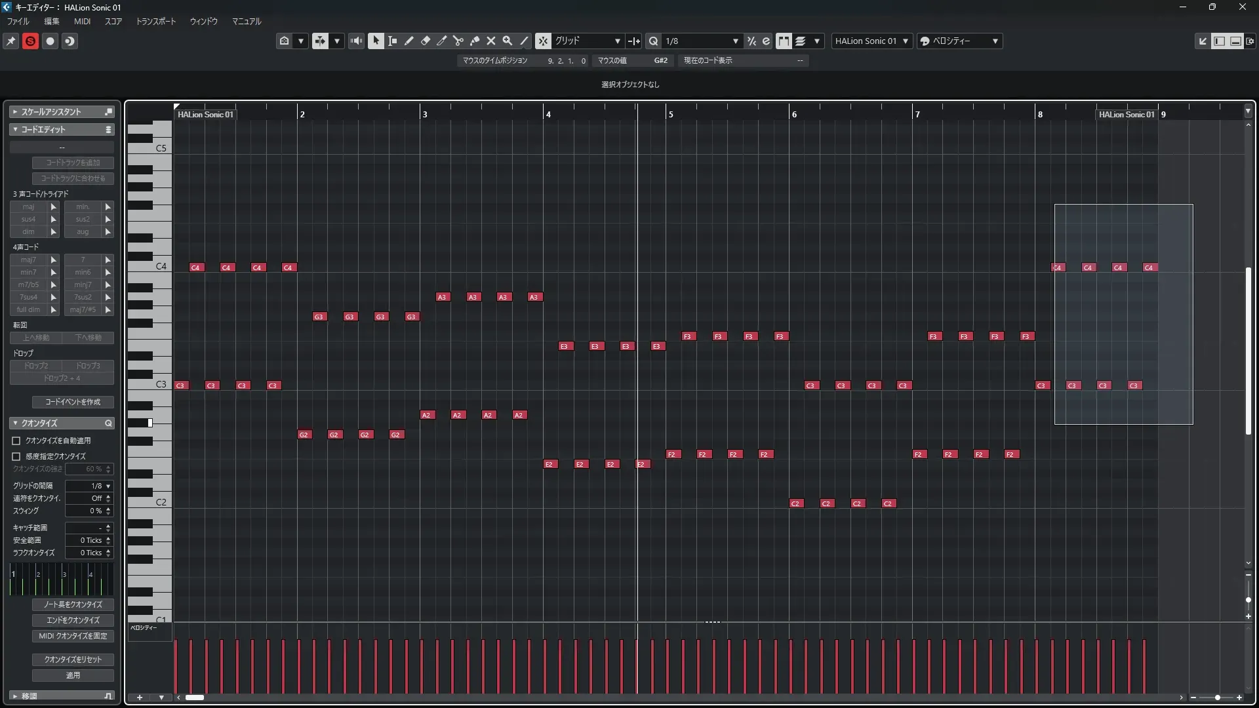
Task: Open the MIDI menu
Action: point(82,21)
